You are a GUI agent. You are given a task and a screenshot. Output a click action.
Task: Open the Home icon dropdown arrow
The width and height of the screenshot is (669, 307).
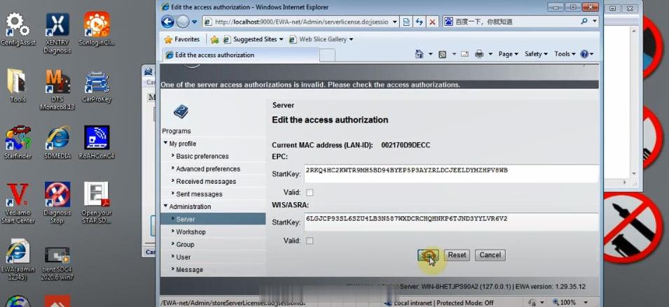click(x=431, y=54)
